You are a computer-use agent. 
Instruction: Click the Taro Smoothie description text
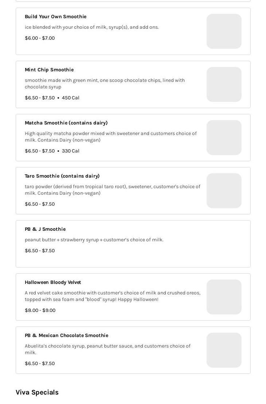click(x=112, y=190)
